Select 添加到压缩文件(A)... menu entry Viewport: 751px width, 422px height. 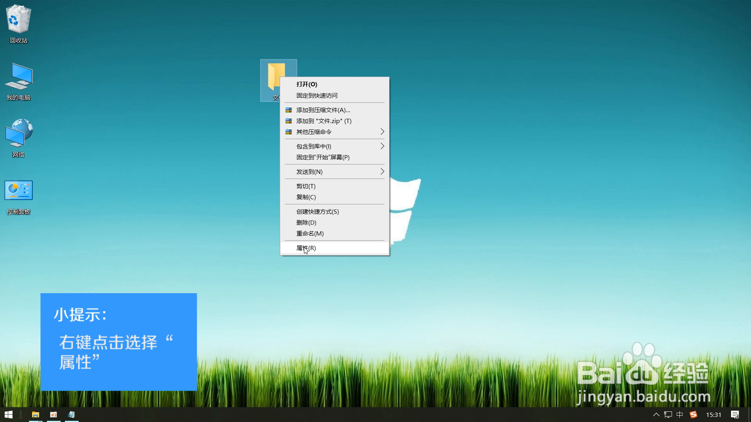point(335,110)
